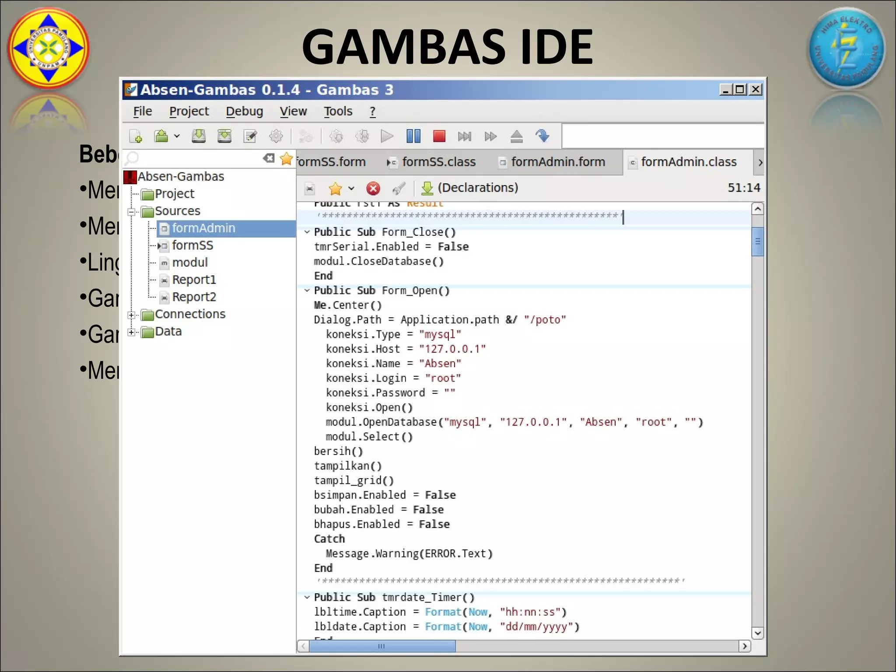Collapse the Sources folder expander

131,212
